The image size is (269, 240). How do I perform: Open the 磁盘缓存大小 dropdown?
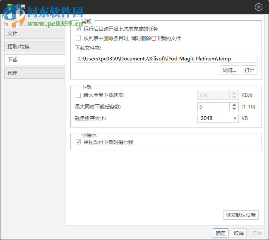pos(218,118)
